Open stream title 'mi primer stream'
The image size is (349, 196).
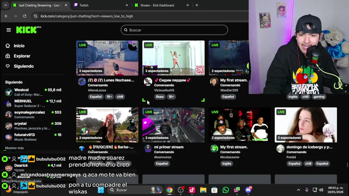(169, 147)
